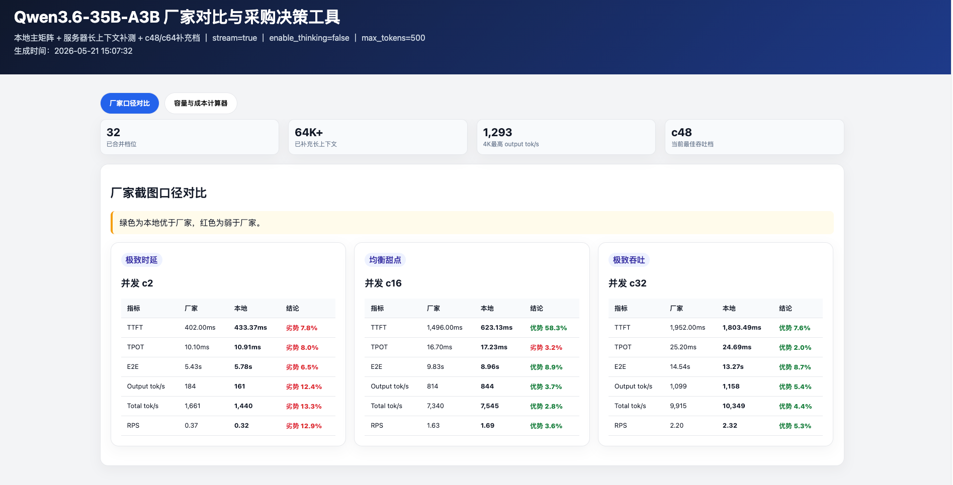Select 劣势 8.0% in c2 TPOT row

tap(302, 347)
